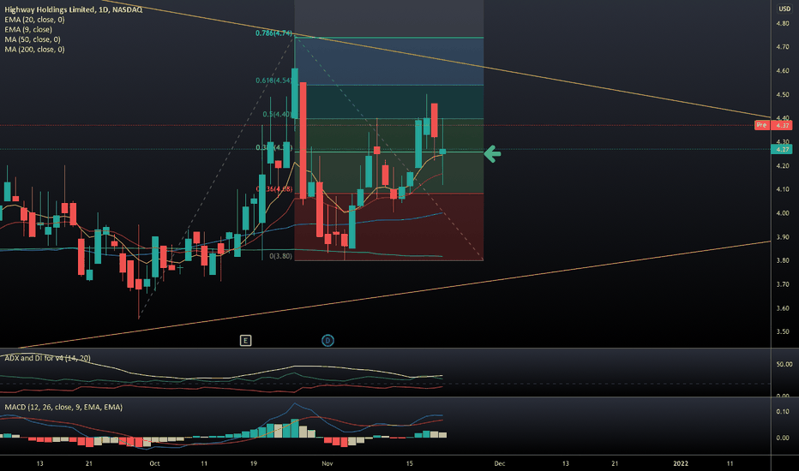Click the Oct label on the time axis

pos(154,463)
